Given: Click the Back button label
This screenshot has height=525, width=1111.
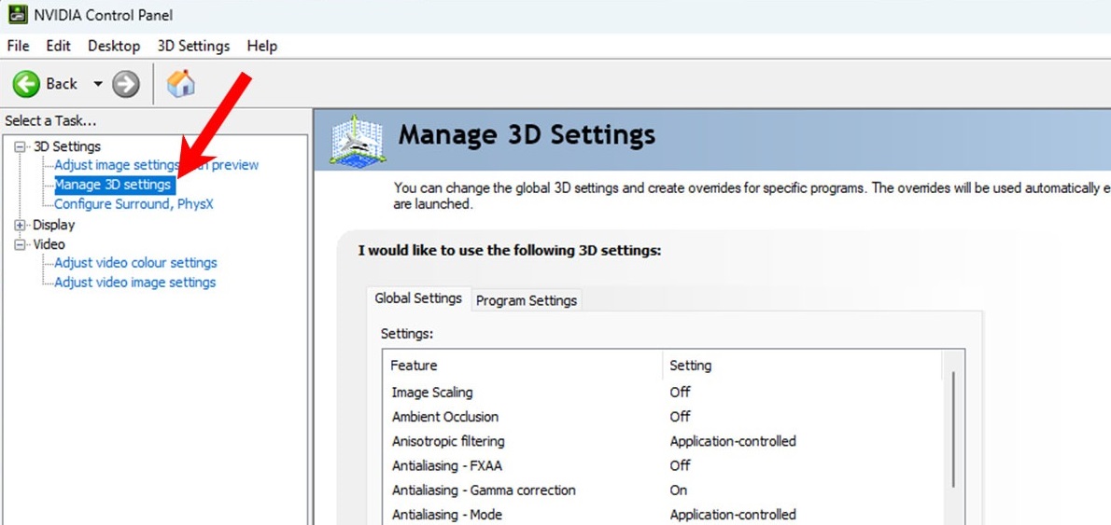Looking at the screenshot, I should coord(62,84).
